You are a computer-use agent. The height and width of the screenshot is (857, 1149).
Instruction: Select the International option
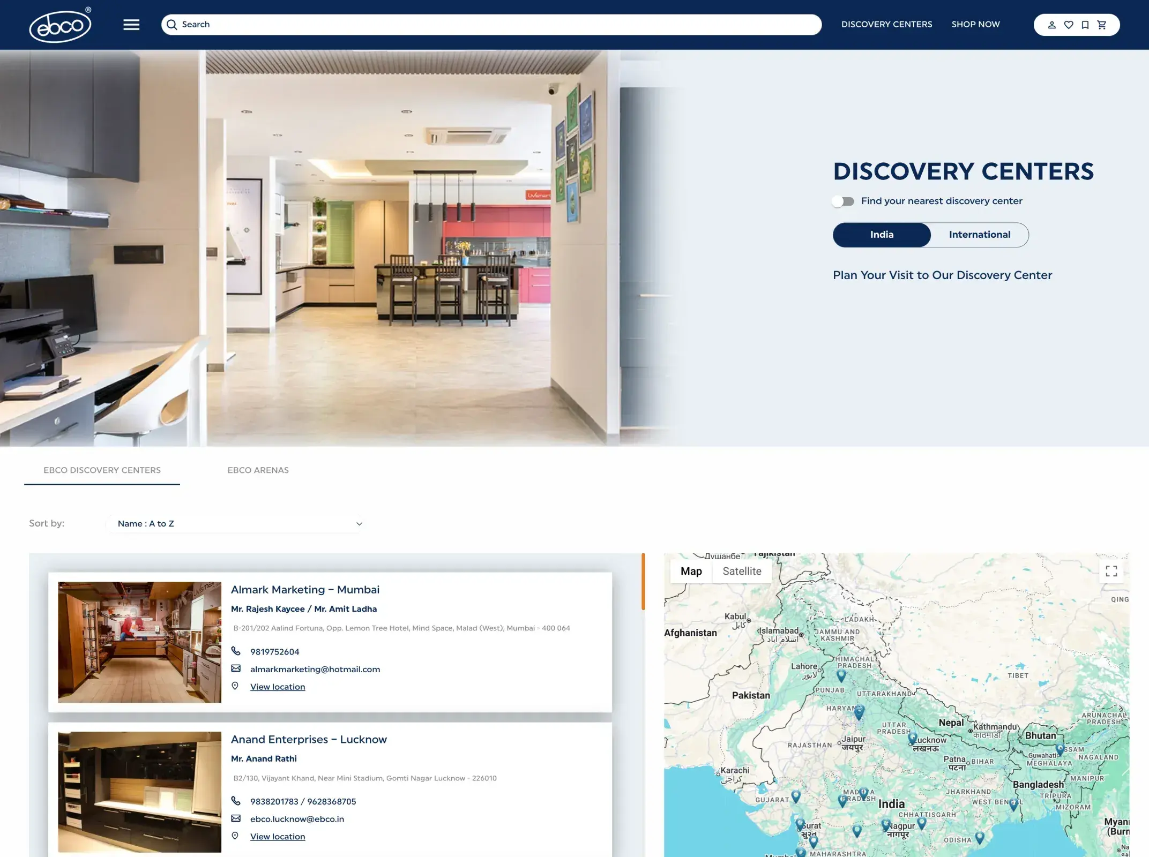click(x=980, y=235)
